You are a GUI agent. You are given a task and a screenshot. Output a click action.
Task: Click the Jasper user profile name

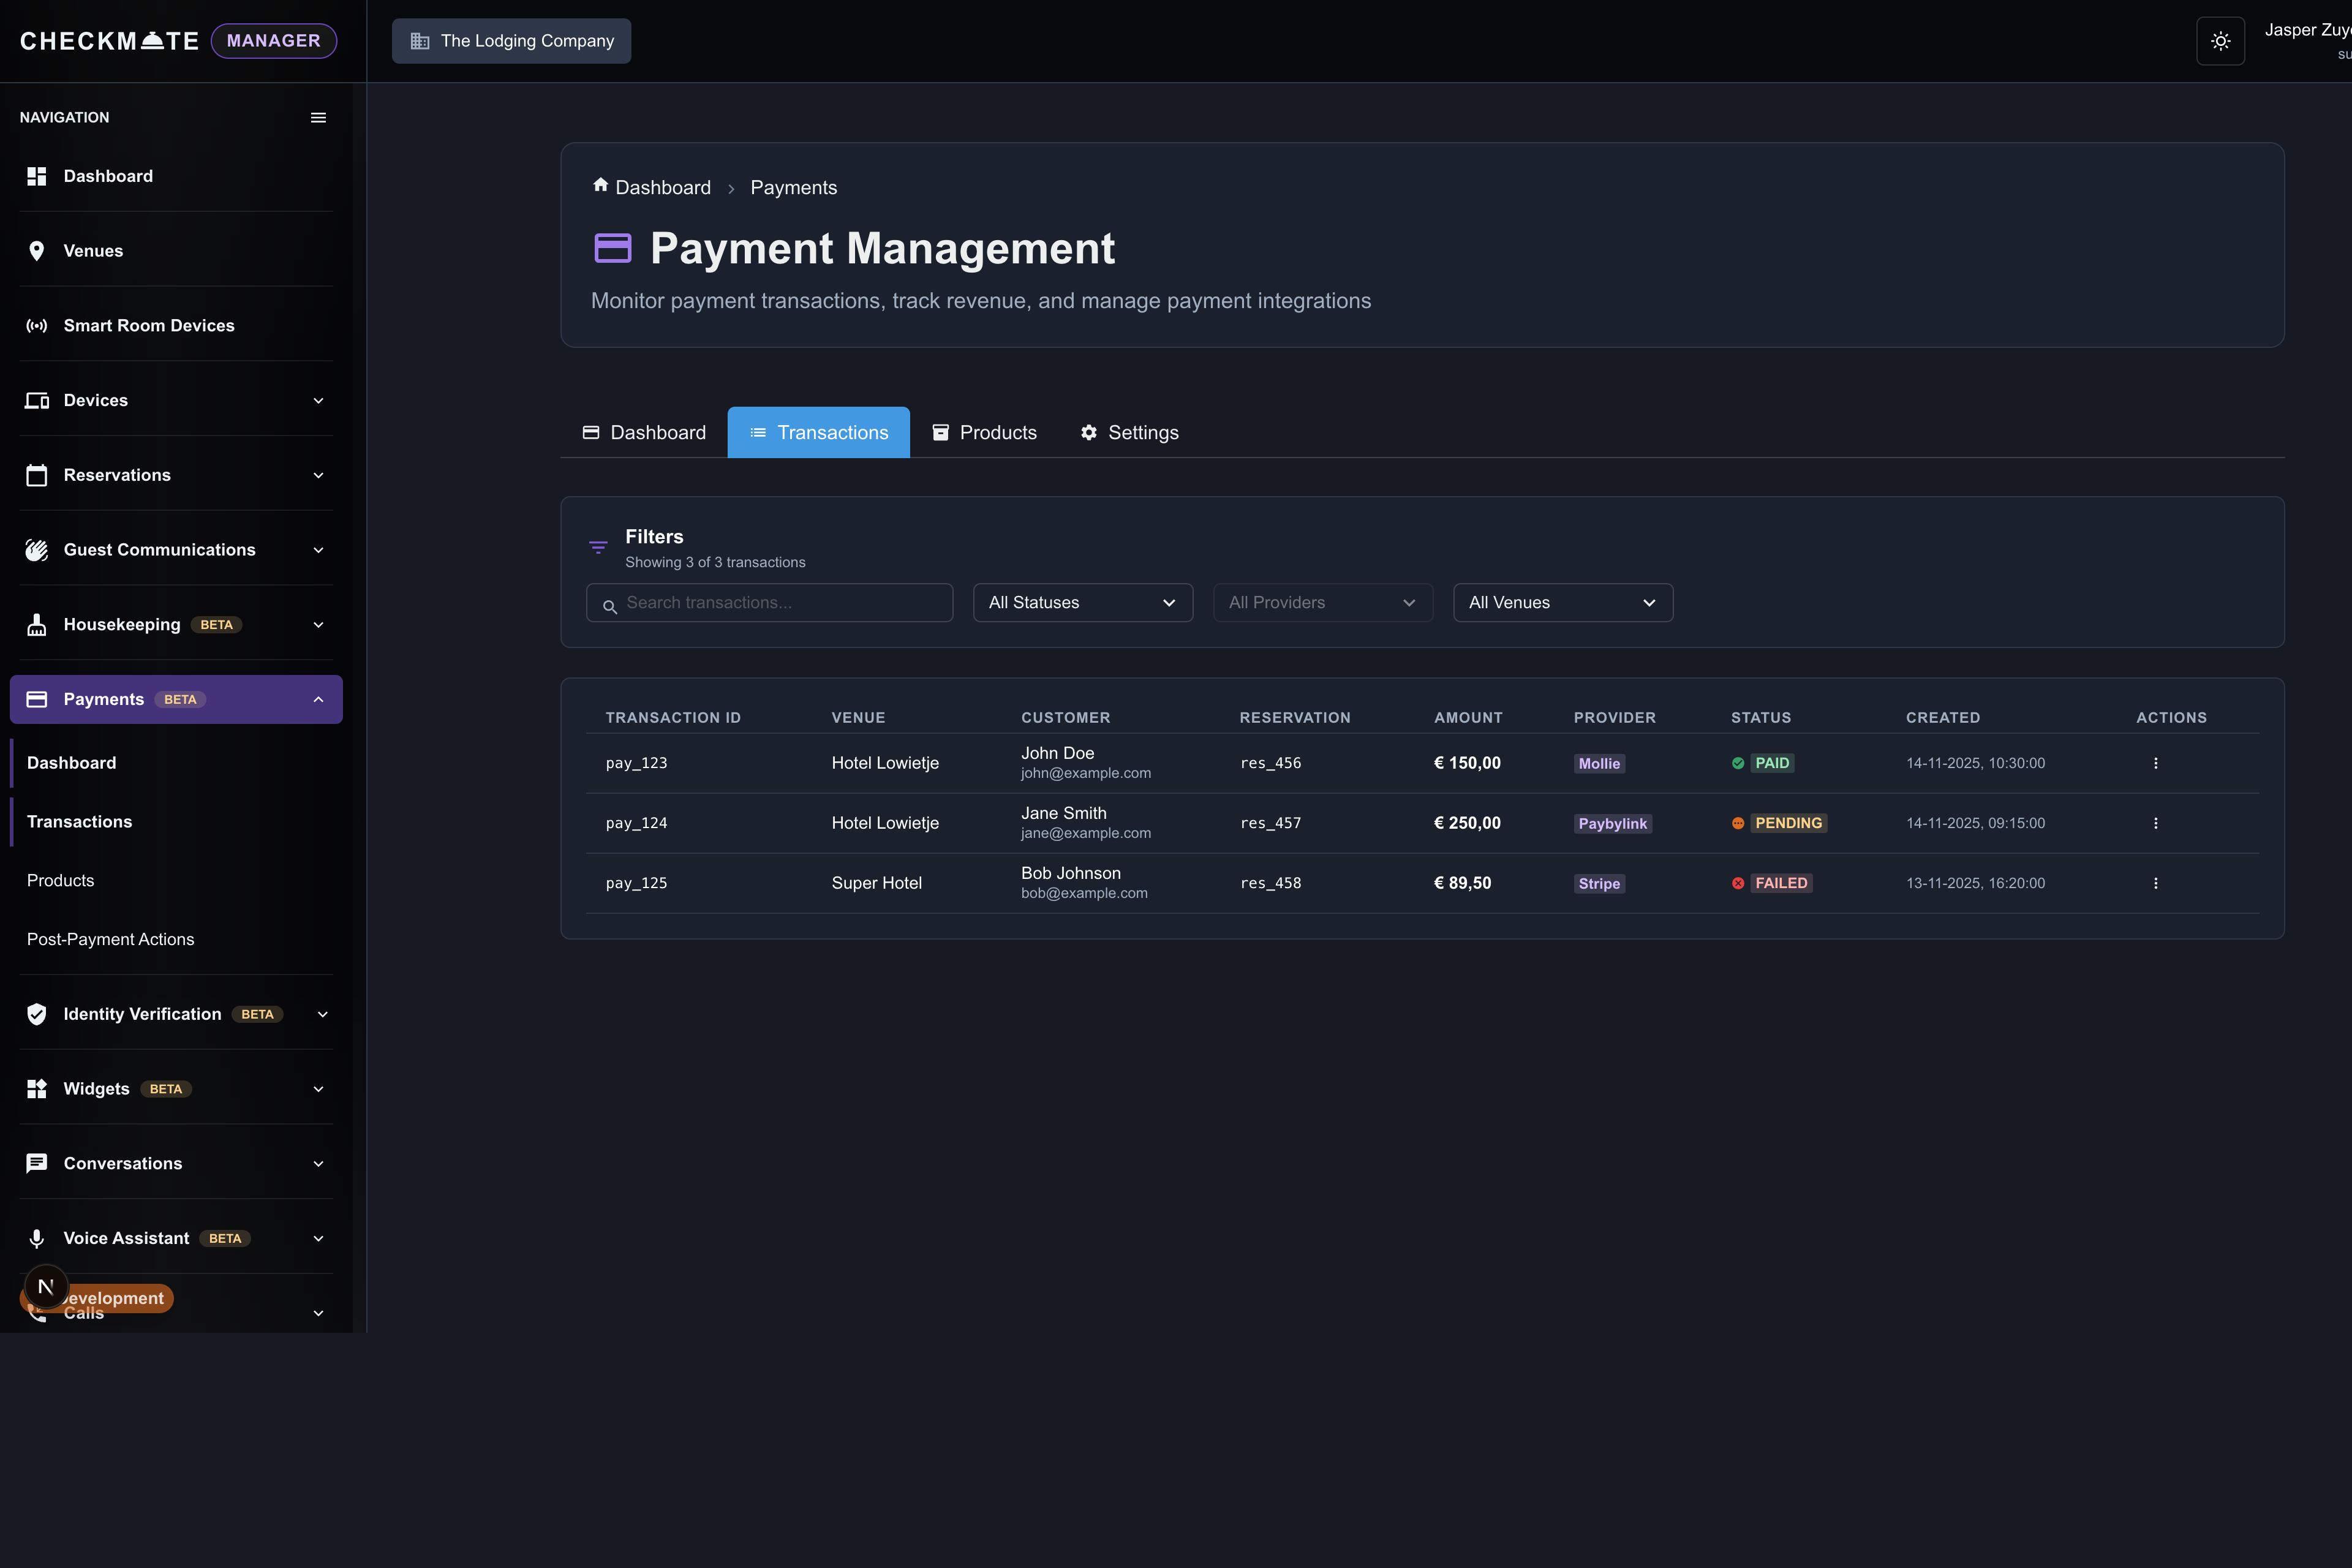[x=2307, y=30]
